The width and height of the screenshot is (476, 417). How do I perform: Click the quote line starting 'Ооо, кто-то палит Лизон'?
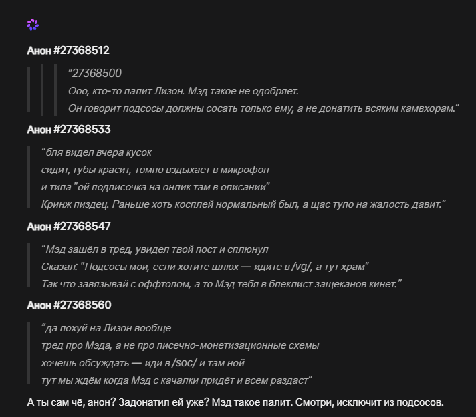[183, 91]
